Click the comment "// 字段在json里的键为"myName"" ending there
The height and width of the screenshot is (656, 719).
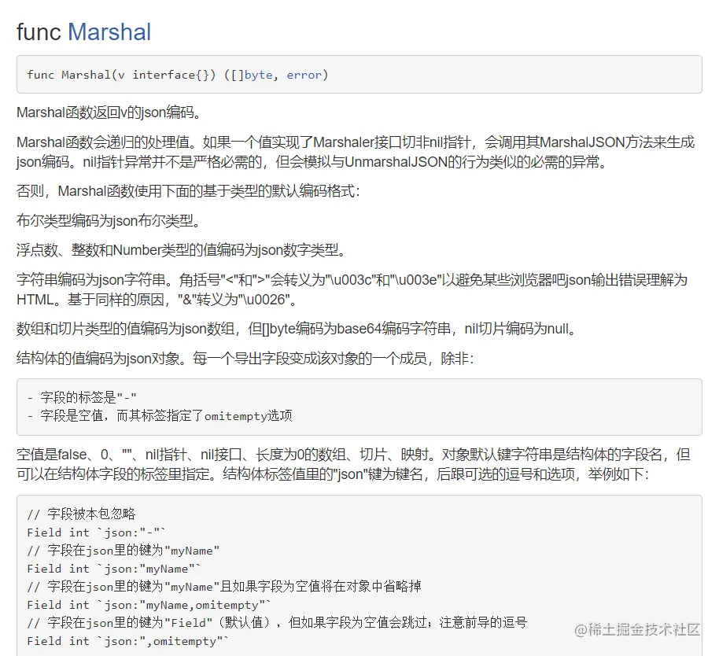(124, 550)
